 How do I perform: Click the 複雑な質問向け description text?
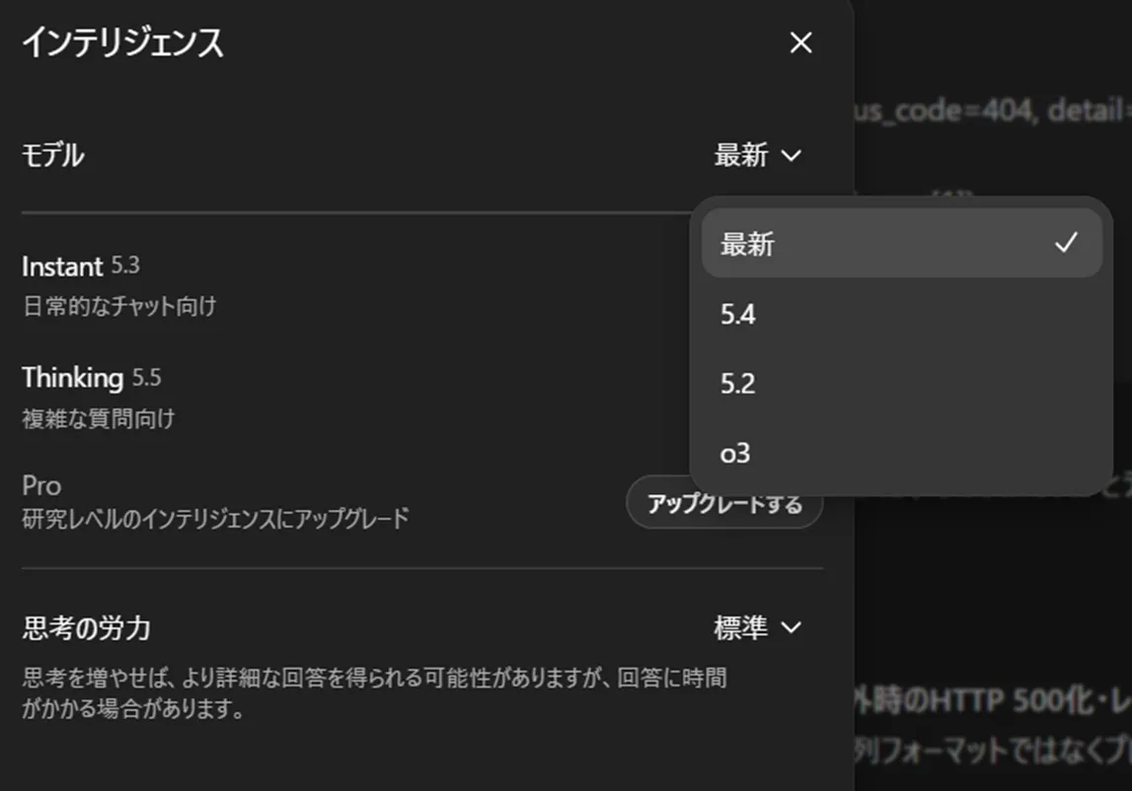pos(98,418)
